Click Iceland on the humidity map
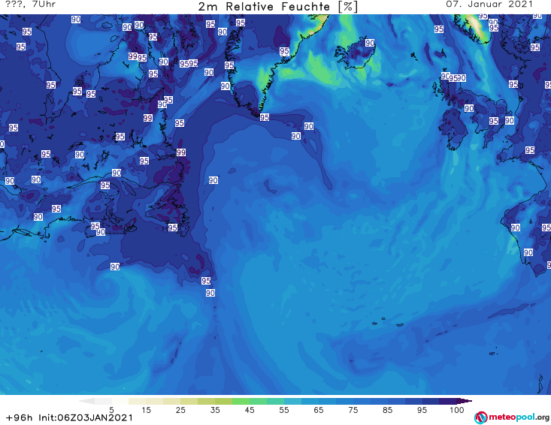This screenshot has width=551, height=425. pyautogui.click(x=355, y=54)
